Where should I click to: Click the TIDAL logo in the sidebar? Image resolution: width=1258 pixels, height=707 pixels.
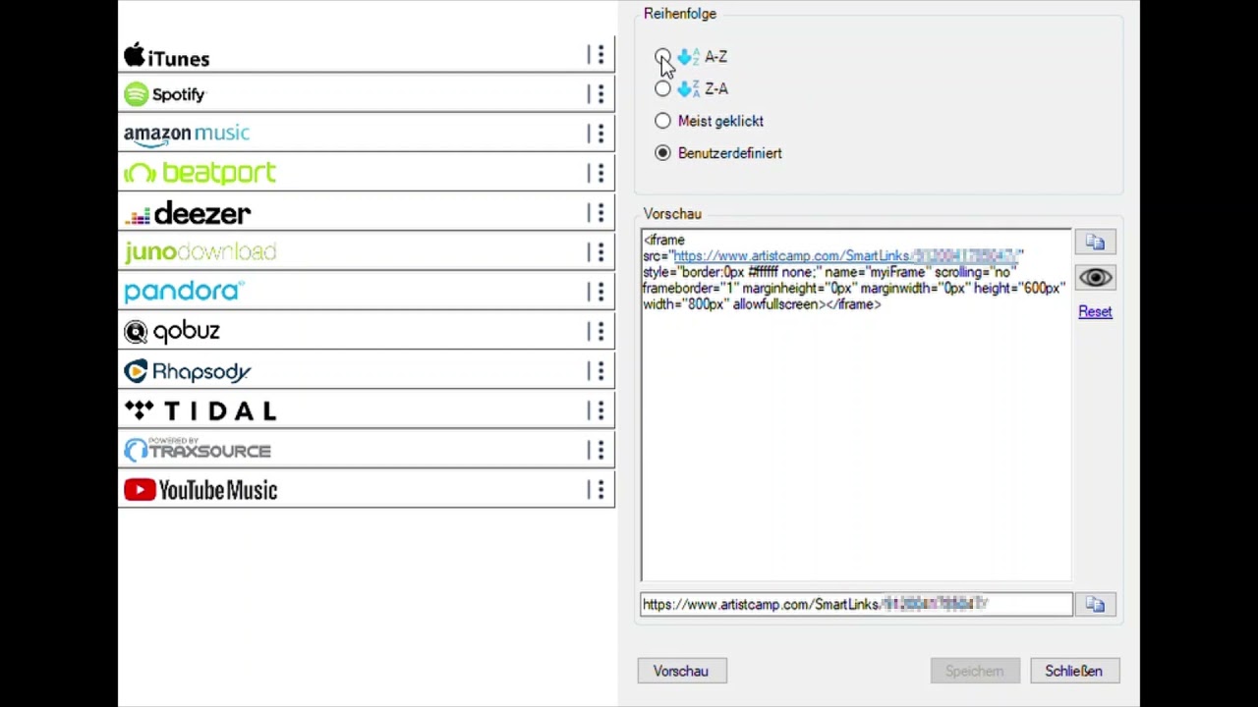[x=200, y=410]
